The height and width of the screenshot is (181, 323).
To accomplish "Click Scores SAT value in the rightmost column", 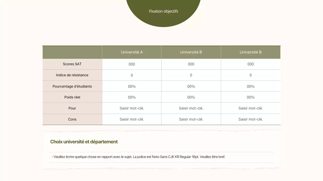I will (251, 64).
